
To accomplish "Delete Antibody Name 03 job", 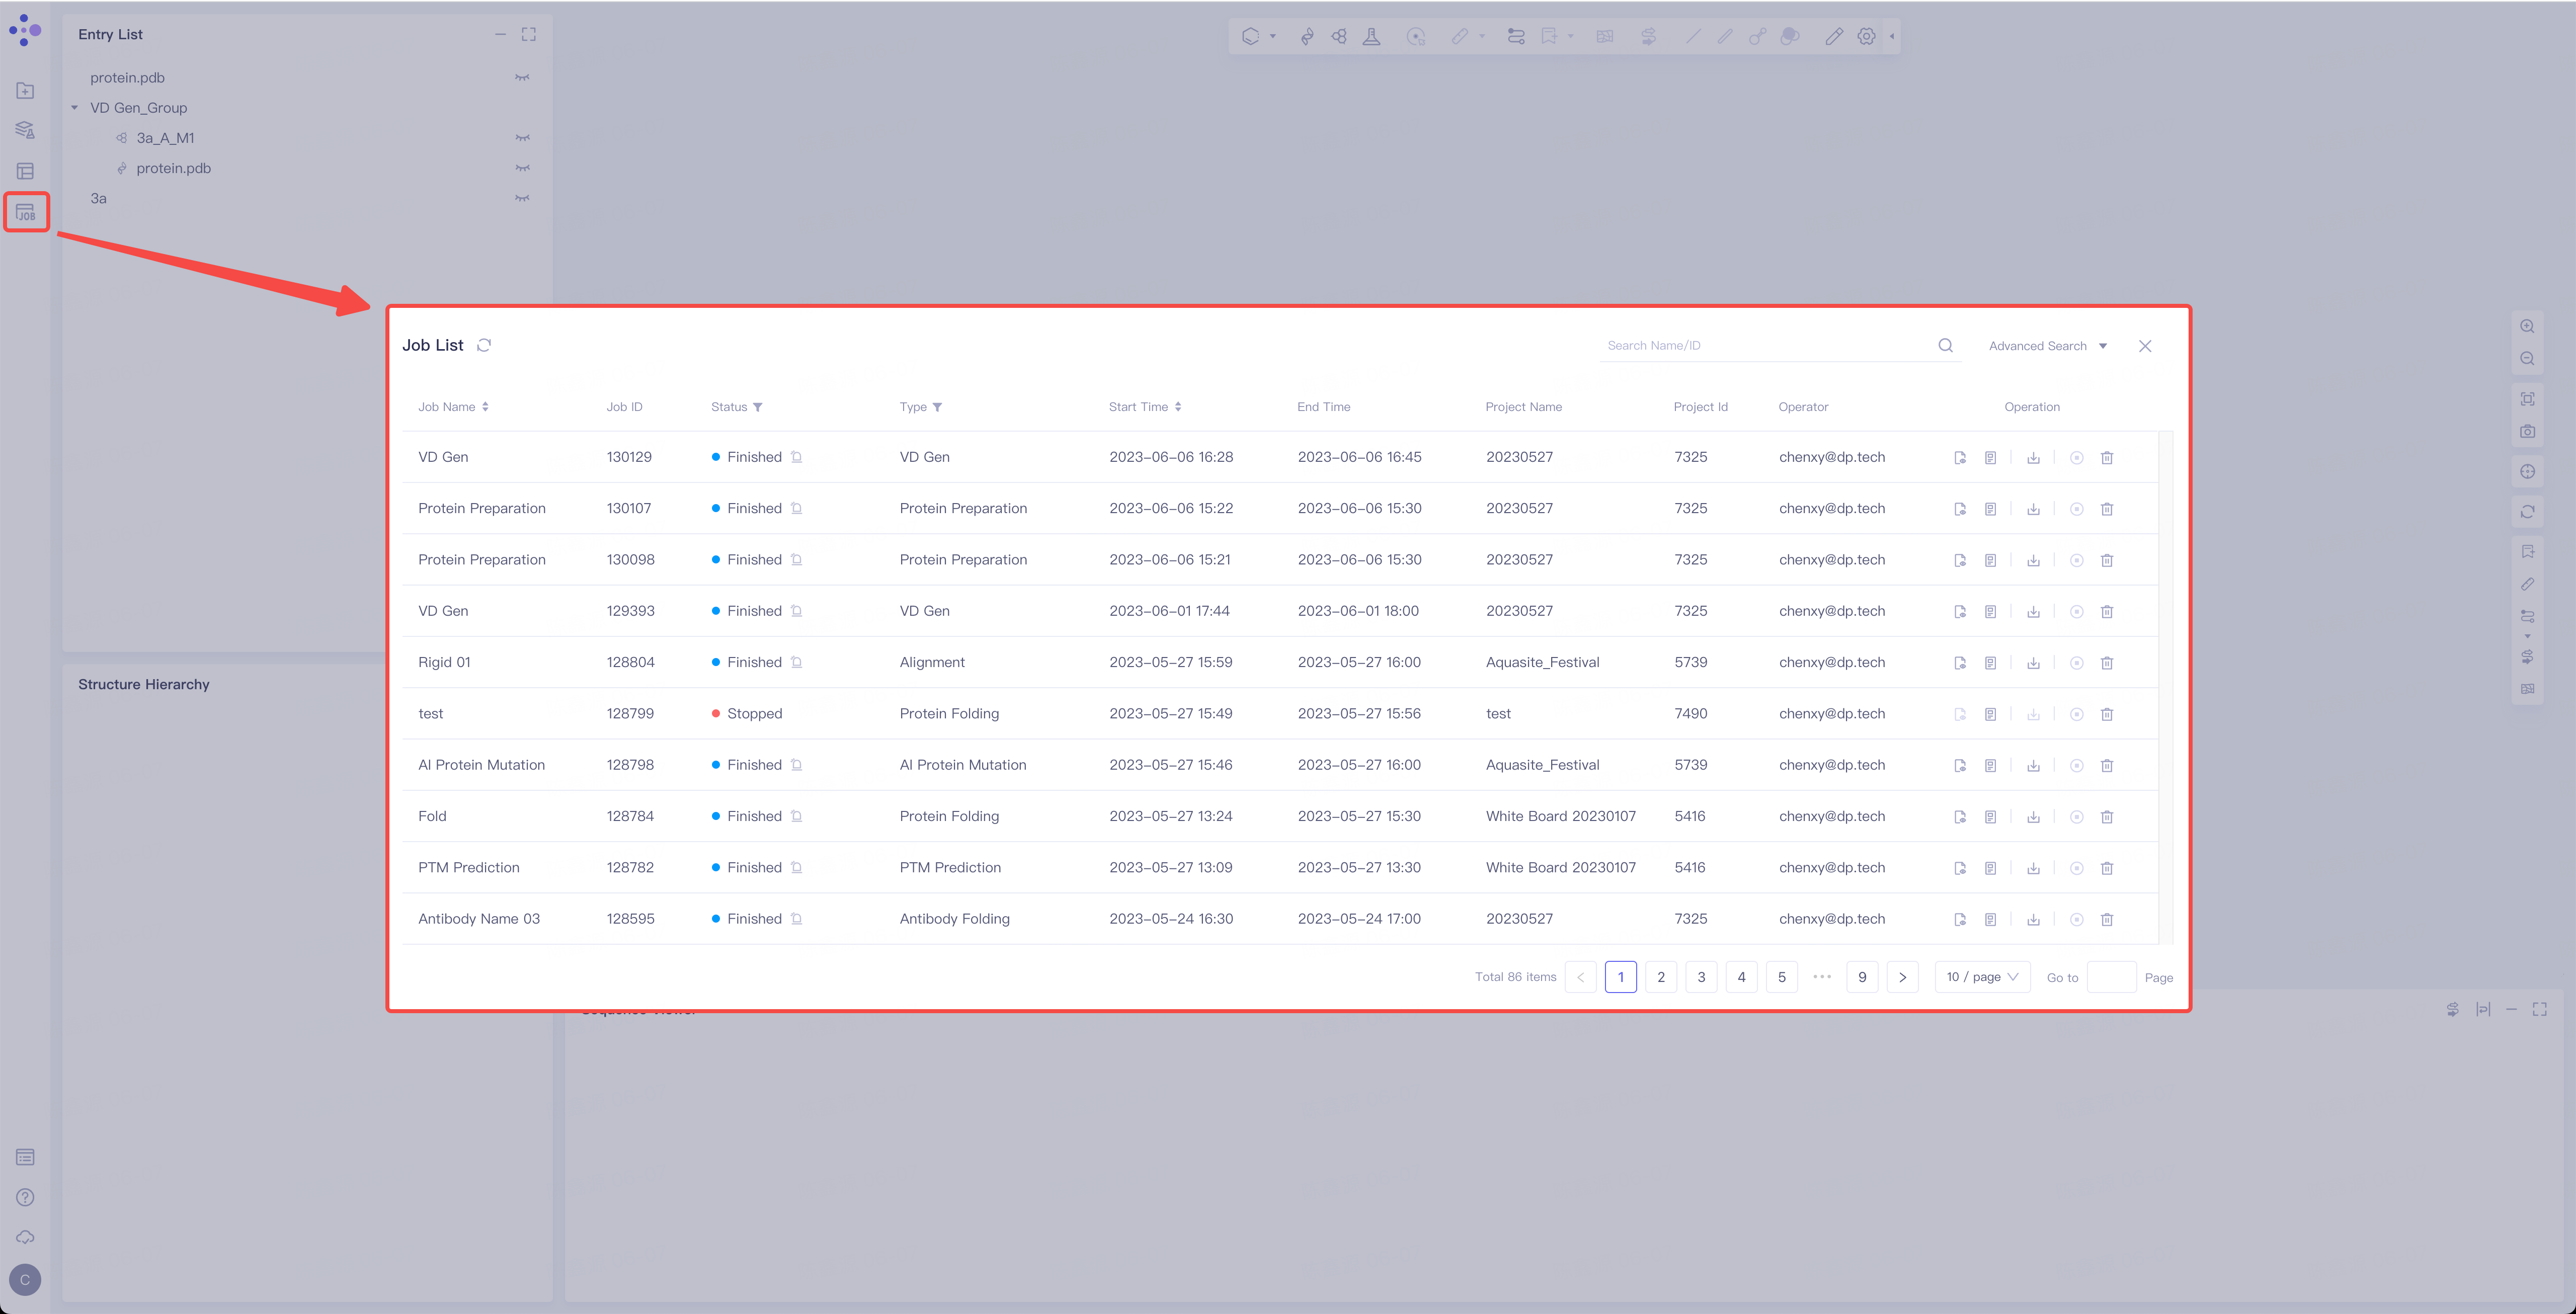I will [2107, 920].
